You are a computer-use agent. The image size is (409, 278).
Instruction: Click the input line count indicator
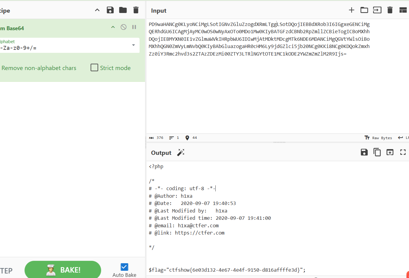pyautogui.click(x=174, y=138)
